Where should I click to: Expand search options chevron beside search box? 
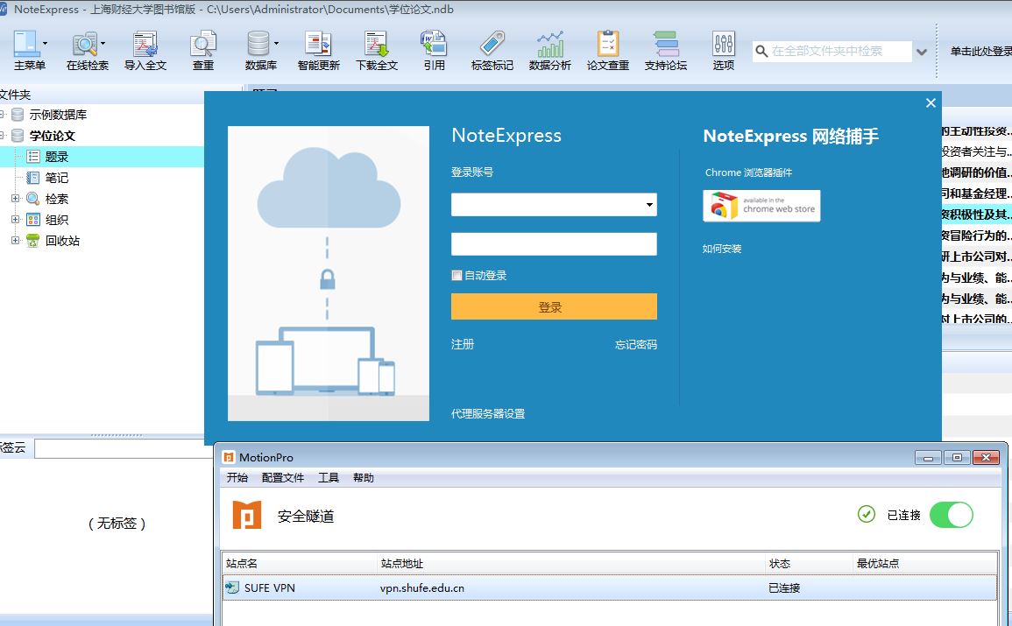pos(922,53)
